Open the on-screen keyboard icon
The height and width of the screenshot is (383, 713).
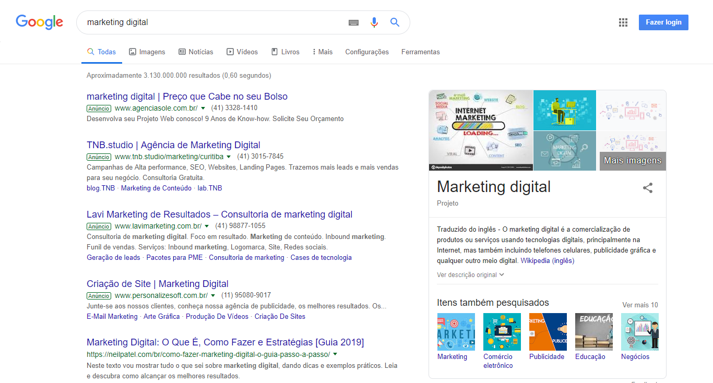click(x=353, y=22)
